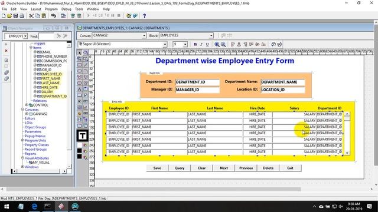
Task: Select MY_VISUAL visual attribute in tree
Action: [x=40, y=163]
